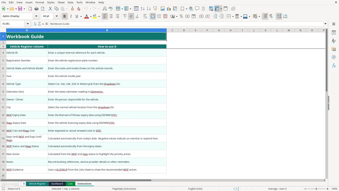This screenshot has width=339, height=191.
Task: Open the font color dropdown arrow
Action: [90, 16]
